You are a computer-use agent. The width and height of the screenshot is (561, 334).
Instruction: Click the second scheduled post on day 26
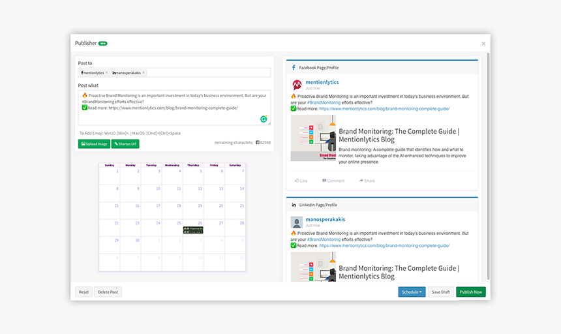193,232
